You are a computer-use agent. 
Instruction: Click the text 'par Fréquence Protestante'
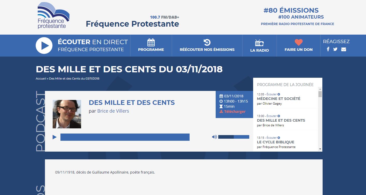coord(276,147)
